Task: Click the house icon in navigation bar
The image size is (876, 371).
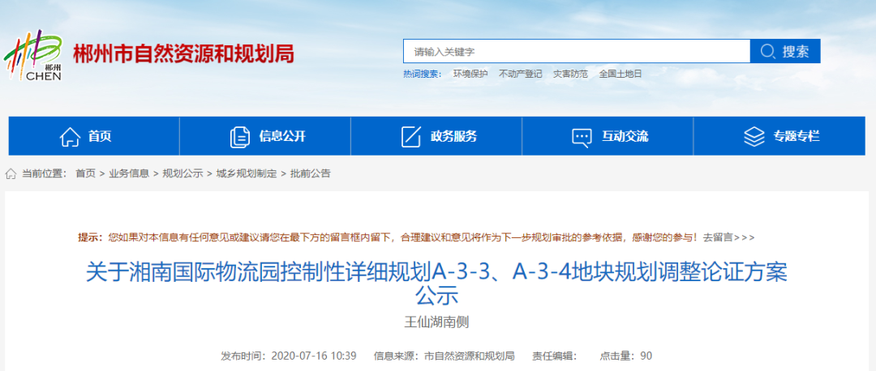Action: (70, 137)
